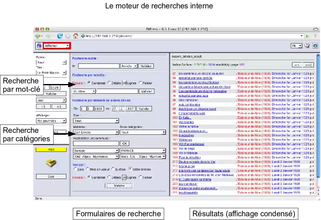Enable the 'Ordre inverse' checkbox
321x220 pixels.
tap(130, 169)
